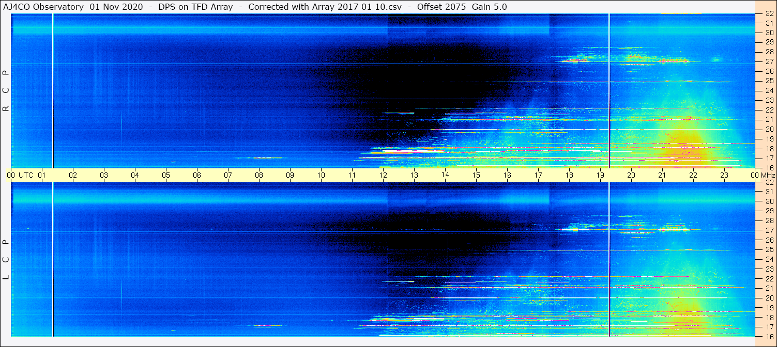Click frequency label '32' in LCP panel
Screen dimensions: 777x347
click(769, 182)
